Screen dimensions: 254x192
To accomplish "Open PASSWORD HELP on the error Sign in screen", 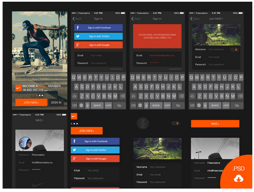I will [x=175, y=69].
